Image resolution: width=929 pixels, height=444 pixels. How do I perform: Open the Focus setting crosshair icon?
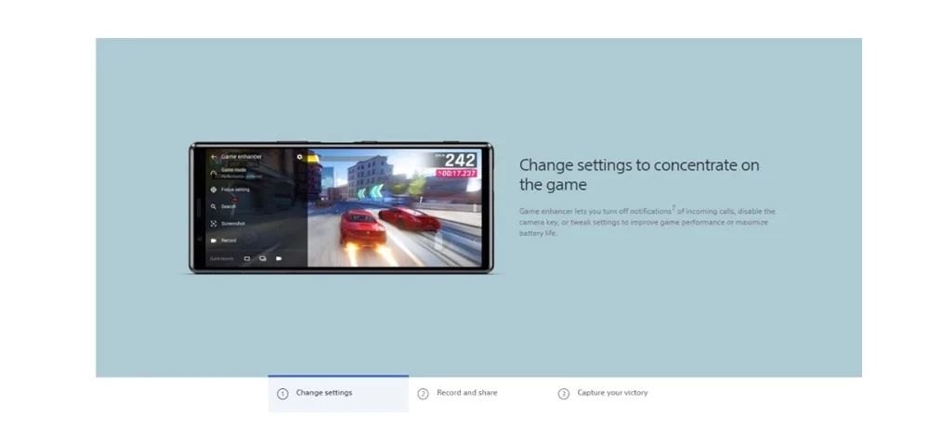tap(214, 189)
